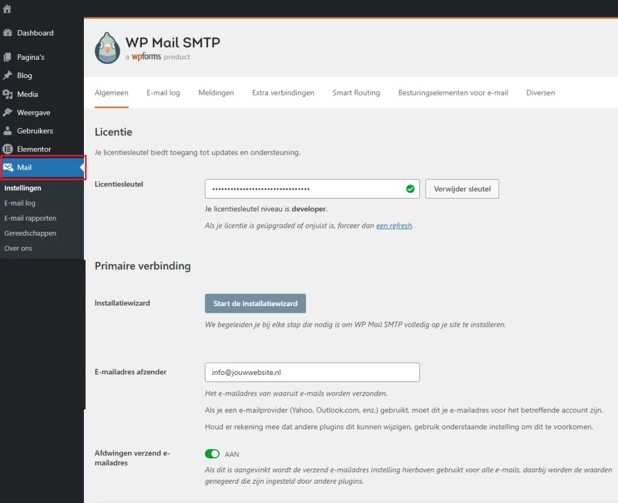Switch to the Algemeen tab
Viewport: 618px width, 503px height.
click(x=112, y=92)
